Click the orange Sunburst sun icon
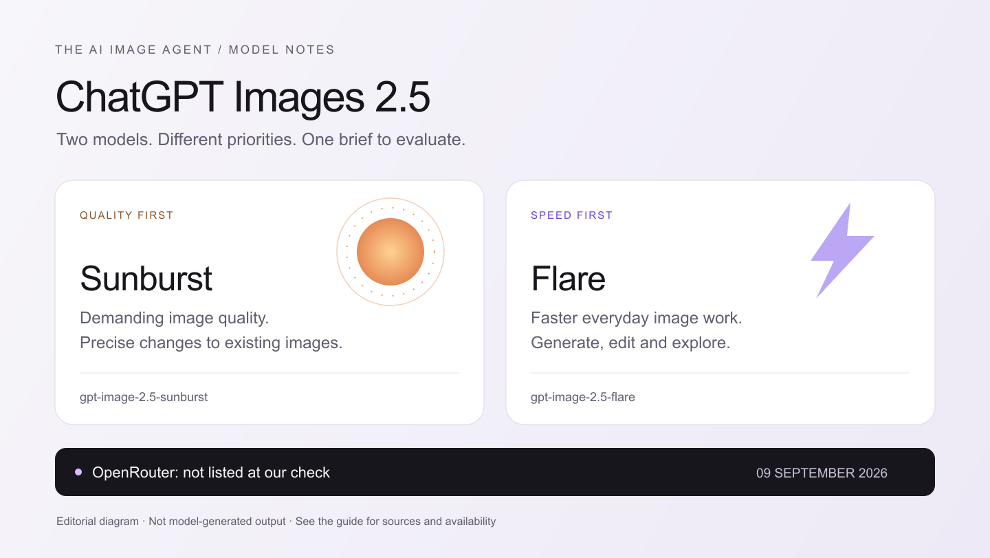Image resolution: width=990 pixels, height=558 pixels. tap(390, 252)
